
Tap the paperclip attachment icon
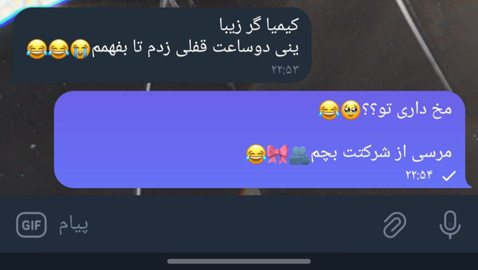[x=395, y=225]
